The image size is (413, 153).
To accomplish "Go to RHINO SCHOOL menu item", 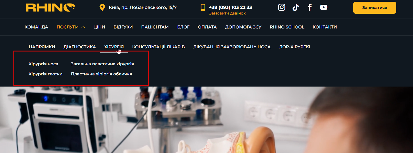I will click(x=287, y=27).
